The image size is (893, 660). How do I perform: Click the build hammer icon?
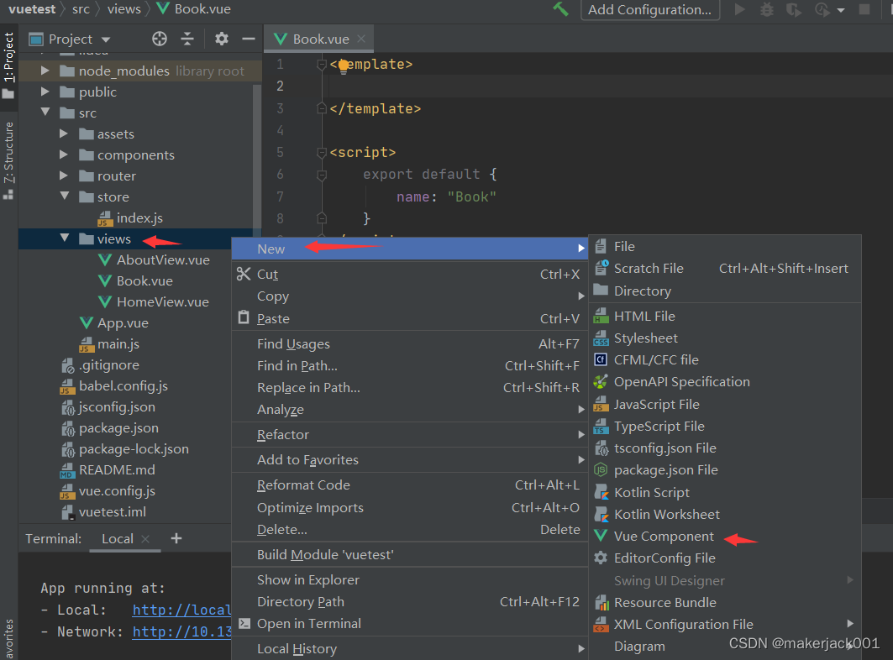point(560,9)
